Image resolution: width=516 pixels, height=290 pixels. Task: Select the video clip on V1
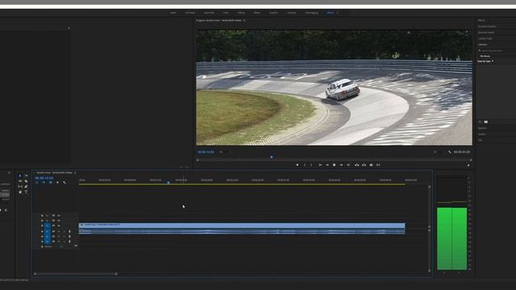pyautogui.click(x=242, y=226)
